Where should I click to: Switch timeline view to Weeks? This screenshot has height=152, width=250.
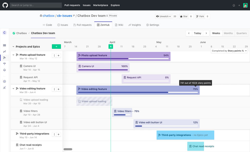tap(216, 33)
